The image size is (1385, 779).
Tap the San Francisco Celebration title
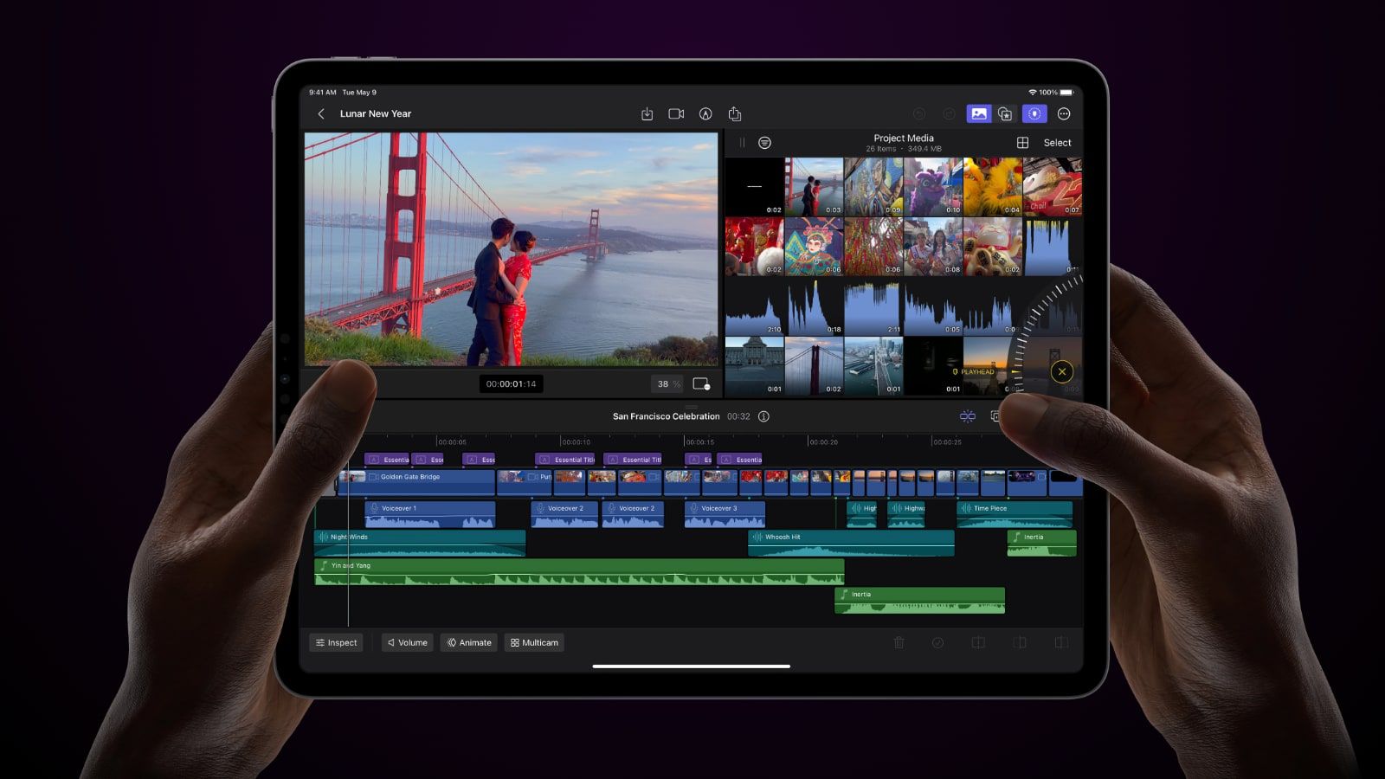click(x=666, y=416)
